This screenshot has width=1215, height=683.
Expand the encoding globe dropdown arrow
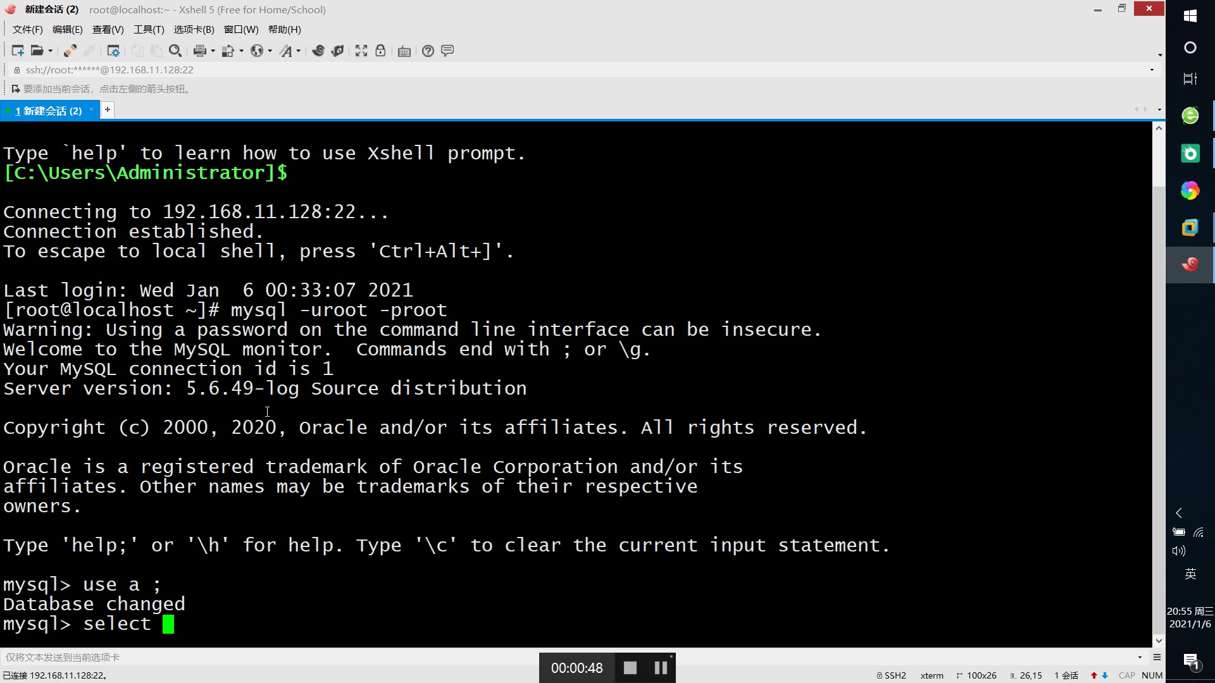(x=270, y=51)
